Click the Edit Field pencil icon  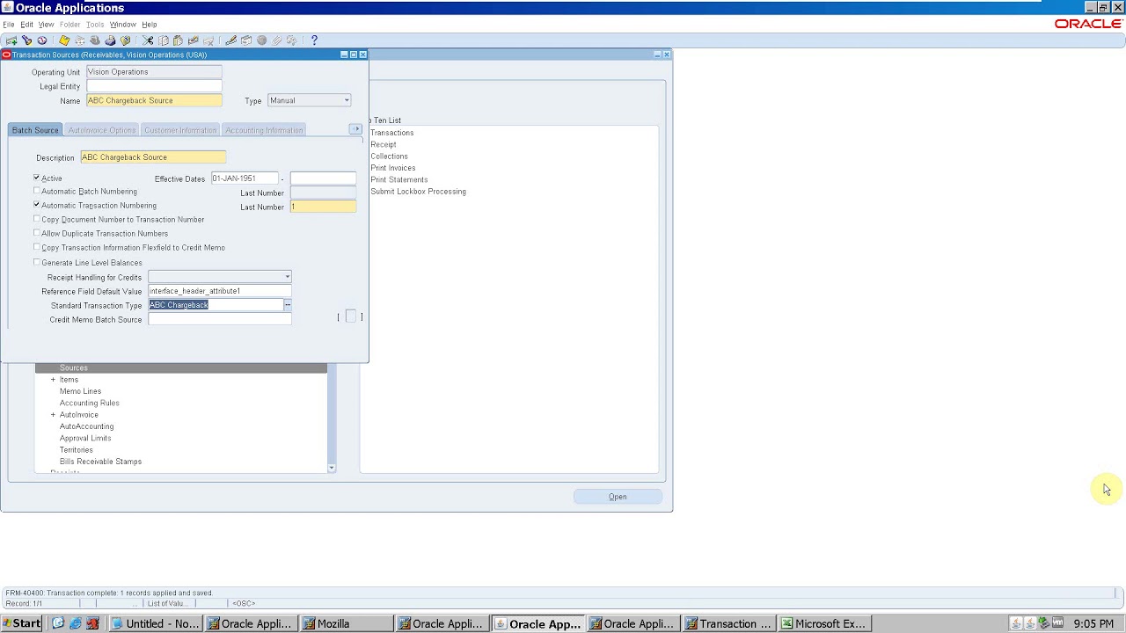coord(230,40)
